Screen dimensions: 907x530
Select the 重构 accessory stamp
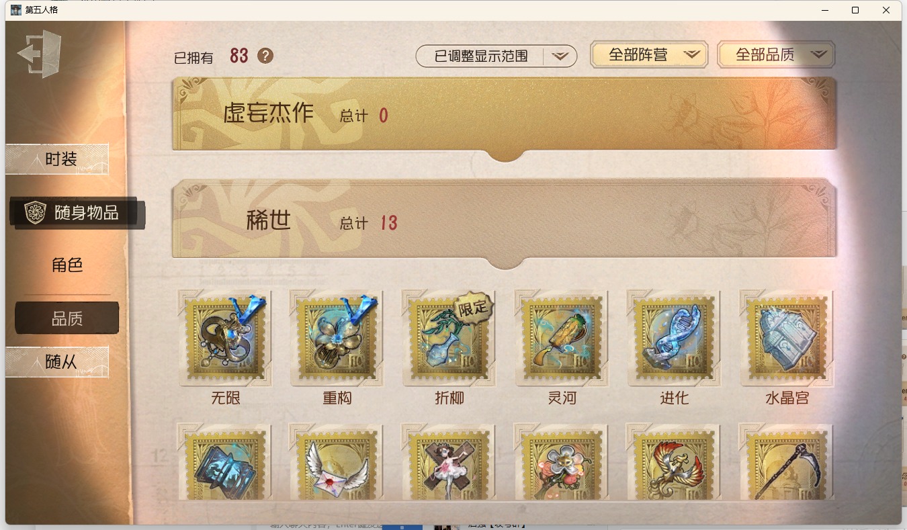[x=337, y=338]
